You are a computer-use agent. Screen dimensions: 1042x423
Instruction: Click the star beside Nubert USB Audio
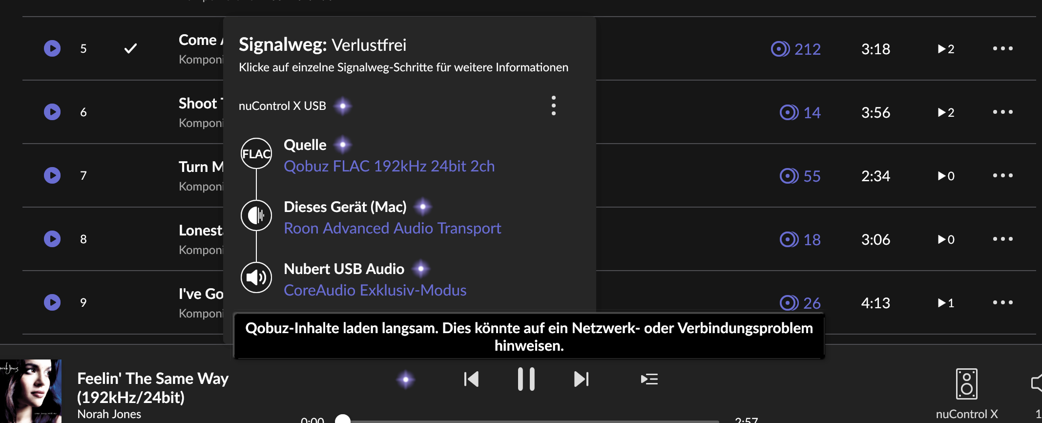(421, 269)
